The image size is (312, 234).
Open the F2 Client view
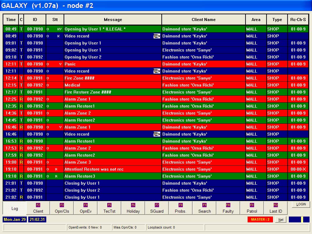coord(38,208)
